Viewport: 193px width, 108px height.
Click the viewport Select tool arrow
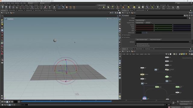point(2,28)
